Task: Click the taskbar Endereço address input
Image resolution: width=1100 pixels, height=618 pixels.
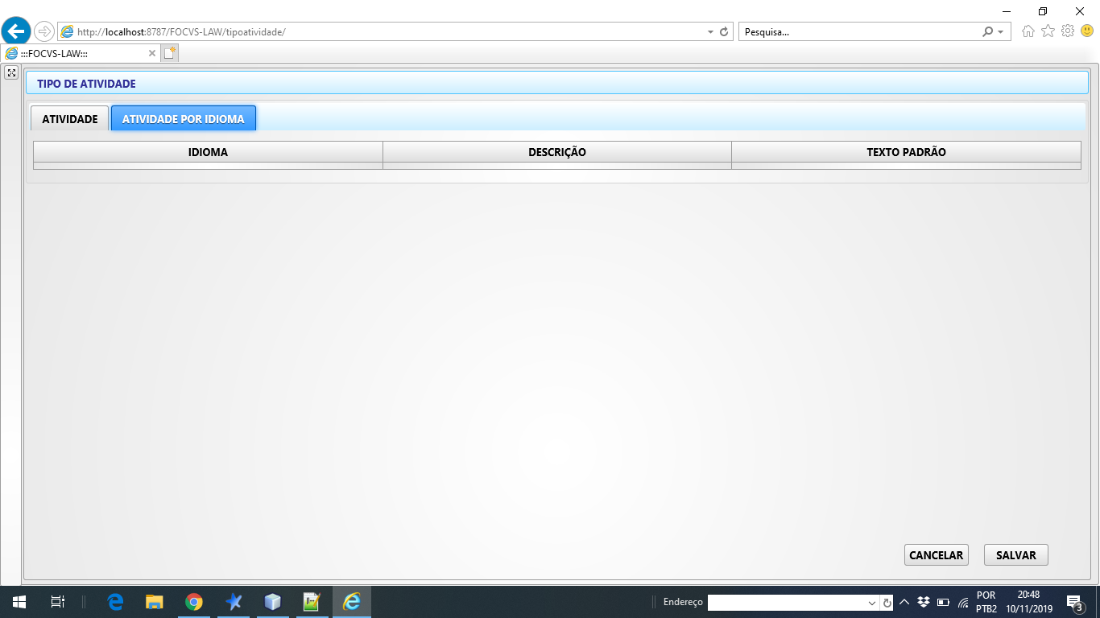Action: pos(787,602)
